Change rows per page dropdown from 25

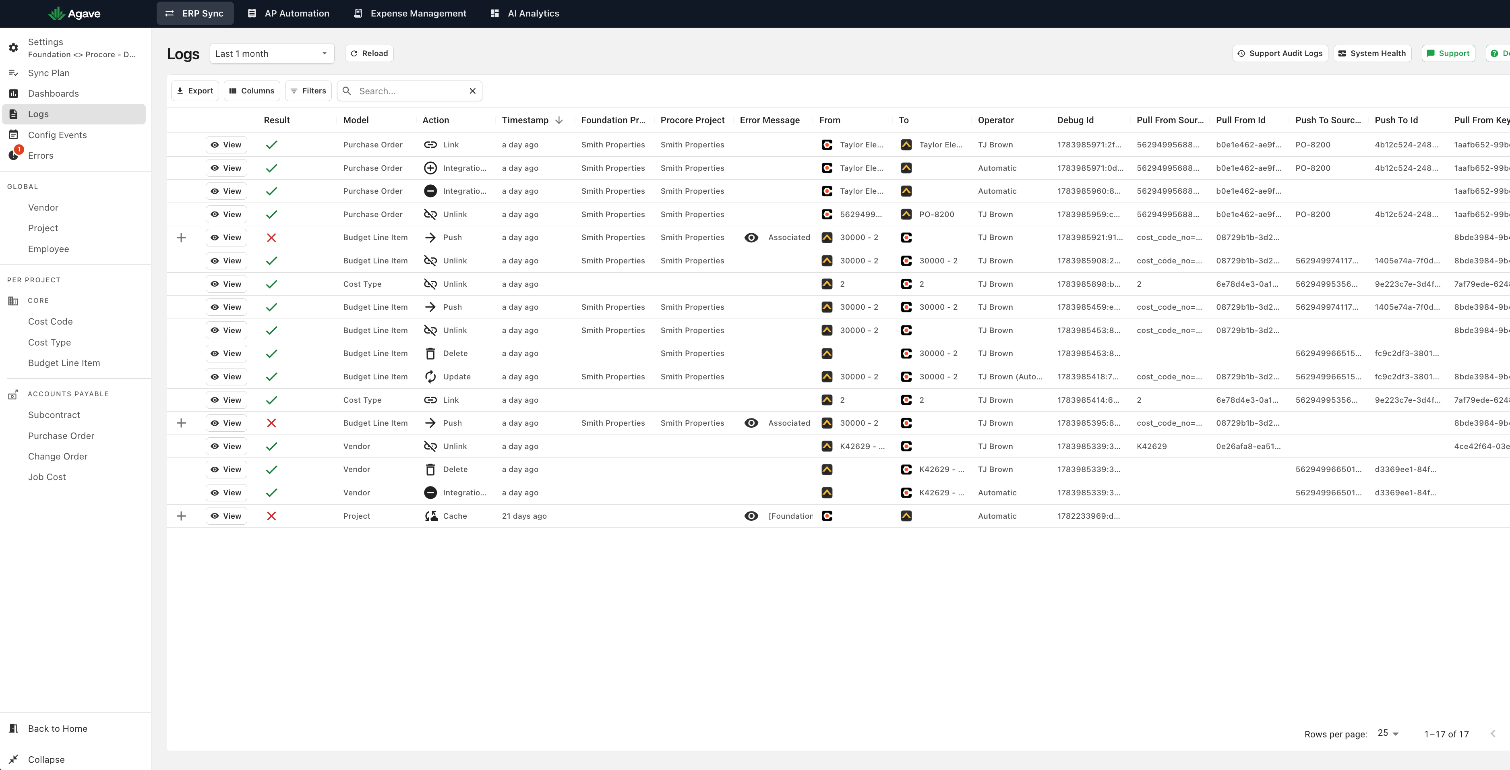tap(1388, 733)
